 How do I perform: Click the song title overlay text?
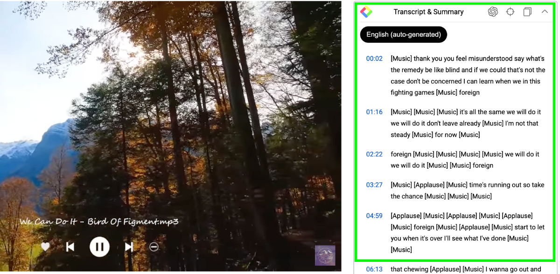pyautogui.click(x=99, y=221)
